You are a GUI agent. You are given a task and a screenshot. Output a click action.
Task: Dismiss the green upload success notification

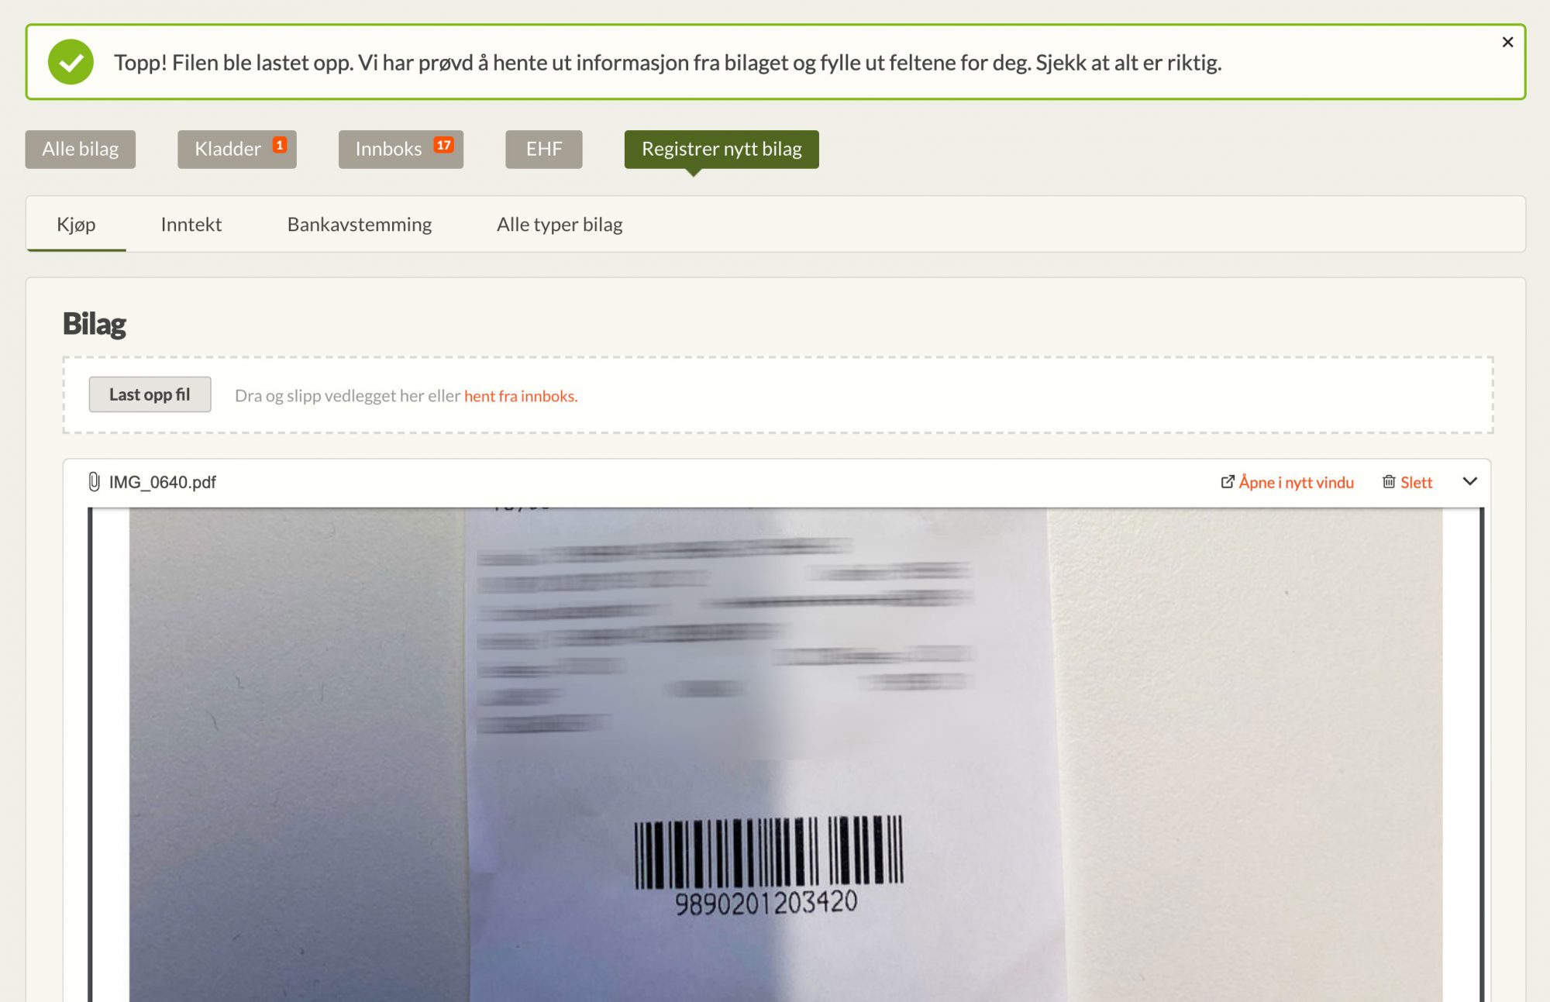pyautogui.click(x=1507, y=42)
